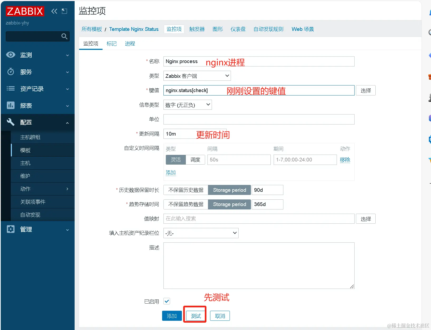
Task: Click the 监测 eye icon
Action: click(11, 55)
